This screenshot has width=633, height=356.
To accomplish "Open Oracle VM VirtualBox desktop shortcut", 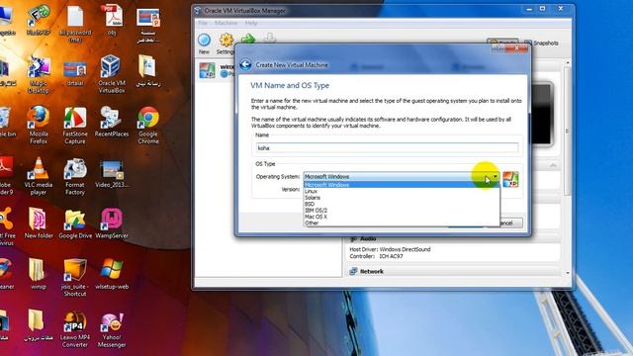I will pyautogui.click(x=112, y=66).
